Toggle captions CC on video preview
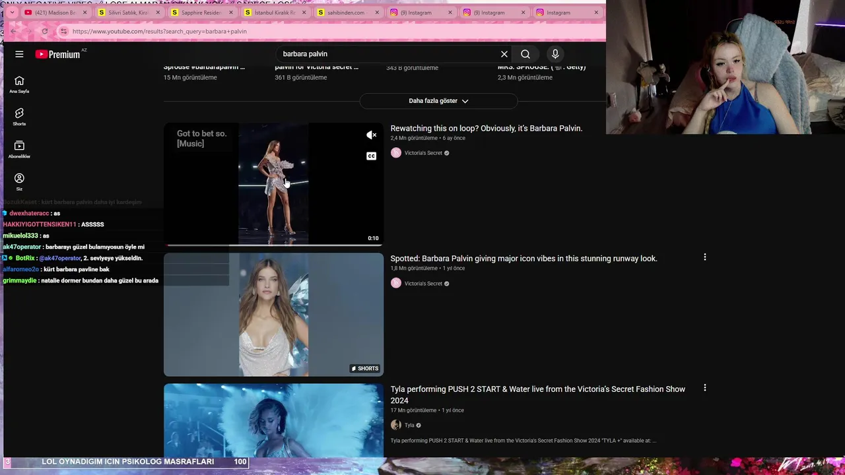845x475 pixels. [x=372, y=156]
